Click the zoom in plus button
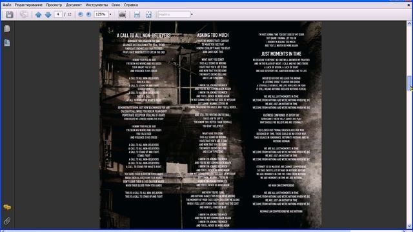The height and width of the screenshot is (232, 413). (x=89, y=14)
